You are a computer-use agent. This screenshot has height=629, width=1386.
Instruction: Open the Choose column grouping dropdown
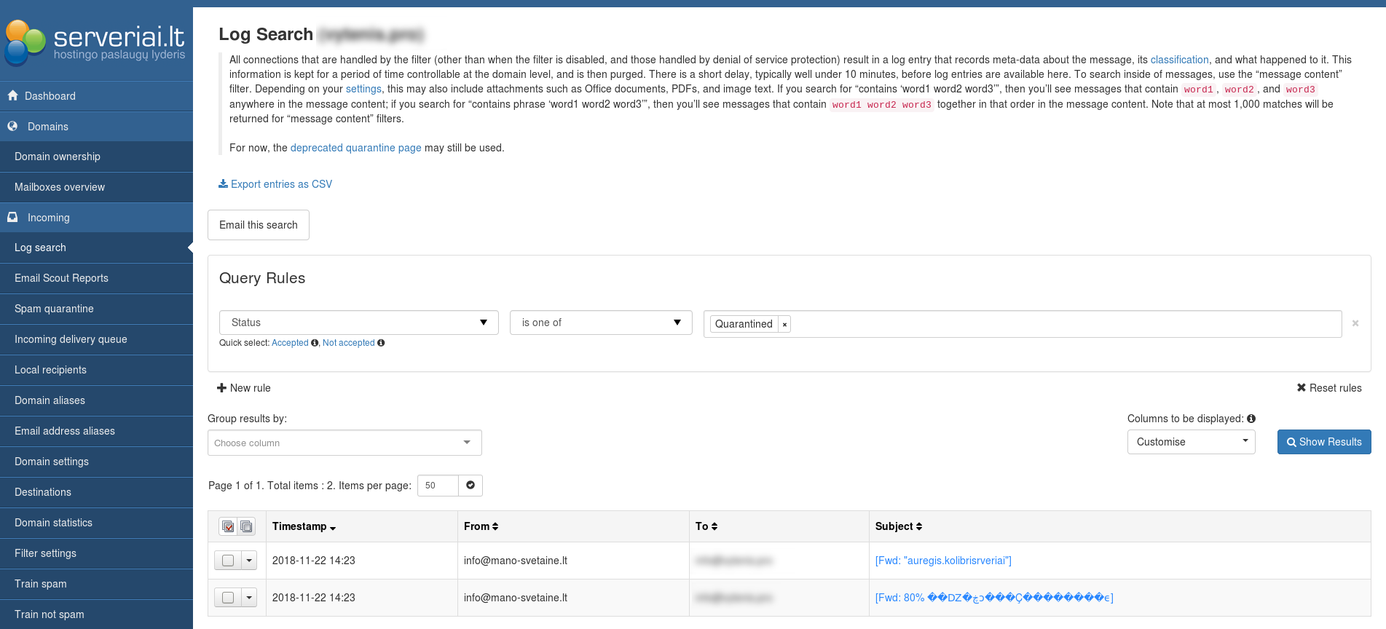tap(344, 443)
